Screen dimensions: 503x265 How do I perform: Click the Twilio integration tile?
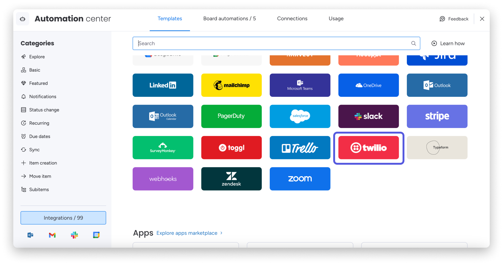point(369,148)
